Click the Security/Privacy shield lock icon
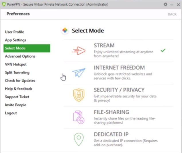Viewport: 182px width, 153px height. pyautogui.click(x=79, y=95)
